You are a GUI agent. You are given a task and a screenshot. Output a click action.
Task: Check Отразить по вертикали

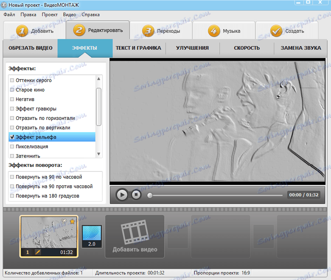coord(12,127)
